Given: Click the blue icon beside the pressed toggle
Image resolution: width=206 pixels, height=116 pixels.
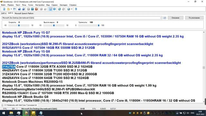Looking at the screenshot, I should click(54, 9).
